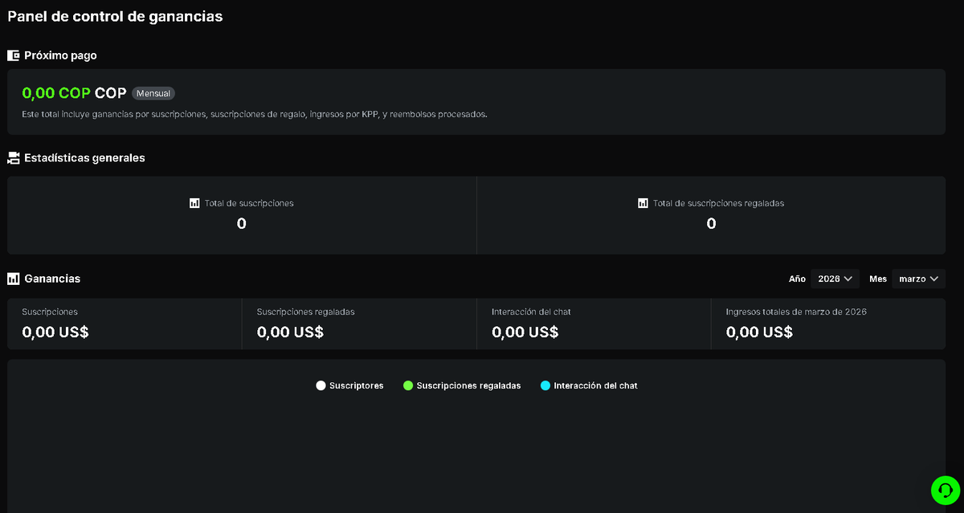The image size is (964, 513).
Task: Click the Año label beside year dropdown
Action: 797,279
